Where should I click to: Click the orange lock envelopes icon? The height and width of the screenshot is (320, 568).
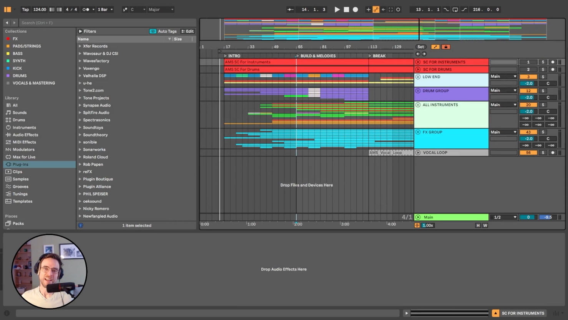click(x=445, y=47)
